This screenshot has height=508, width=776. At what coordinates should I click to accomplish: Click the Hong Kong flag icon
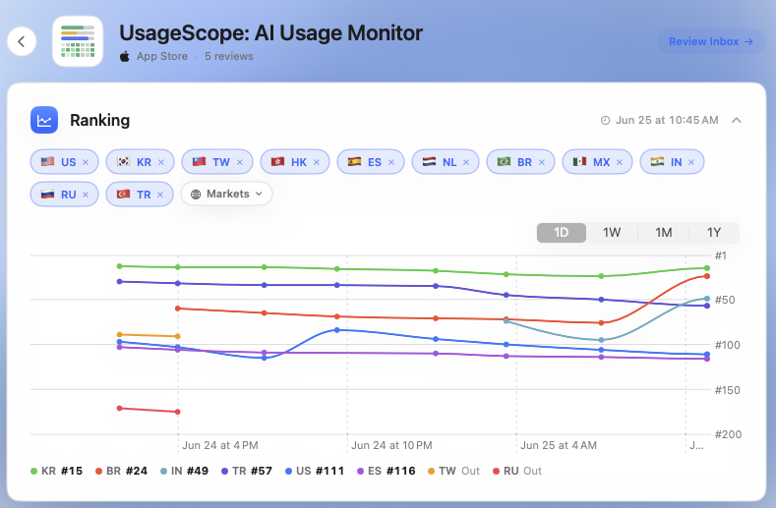[x=277, y=162]
